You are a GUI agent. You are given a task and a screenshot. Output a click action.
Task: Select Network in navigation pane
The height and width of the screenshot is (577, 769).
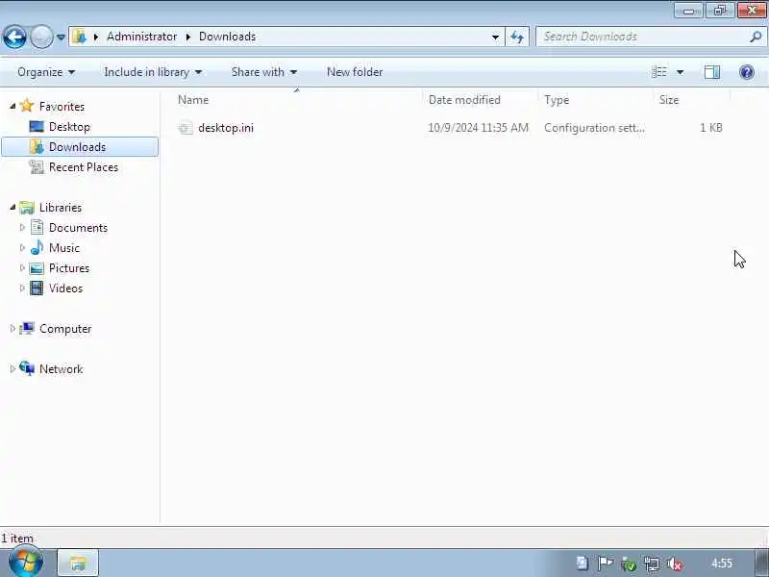click(61, 369)
